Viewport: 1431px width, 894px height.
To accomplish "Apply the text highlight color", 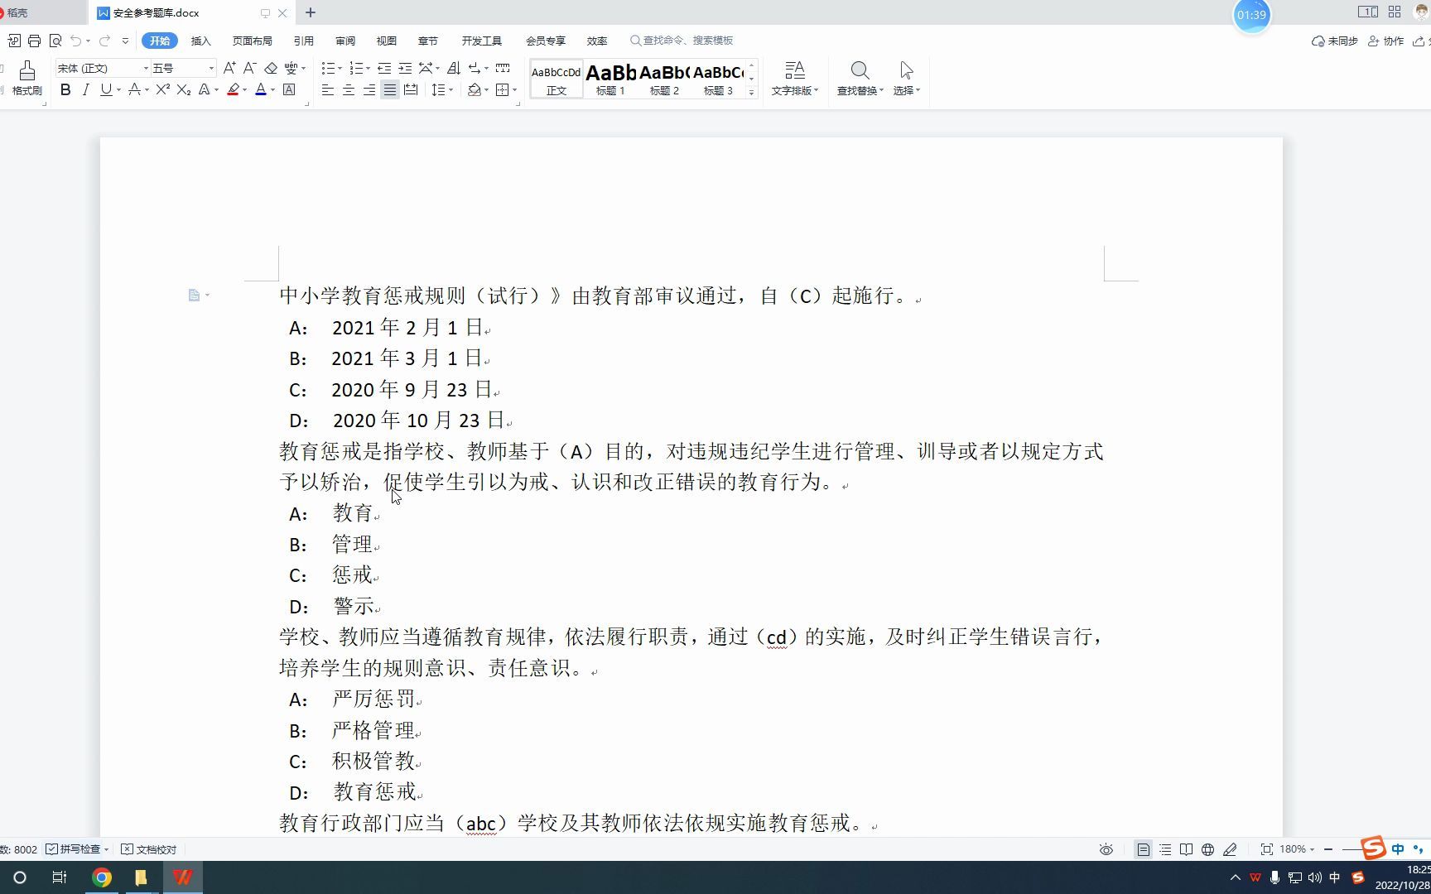I will (x=233, y=90).
